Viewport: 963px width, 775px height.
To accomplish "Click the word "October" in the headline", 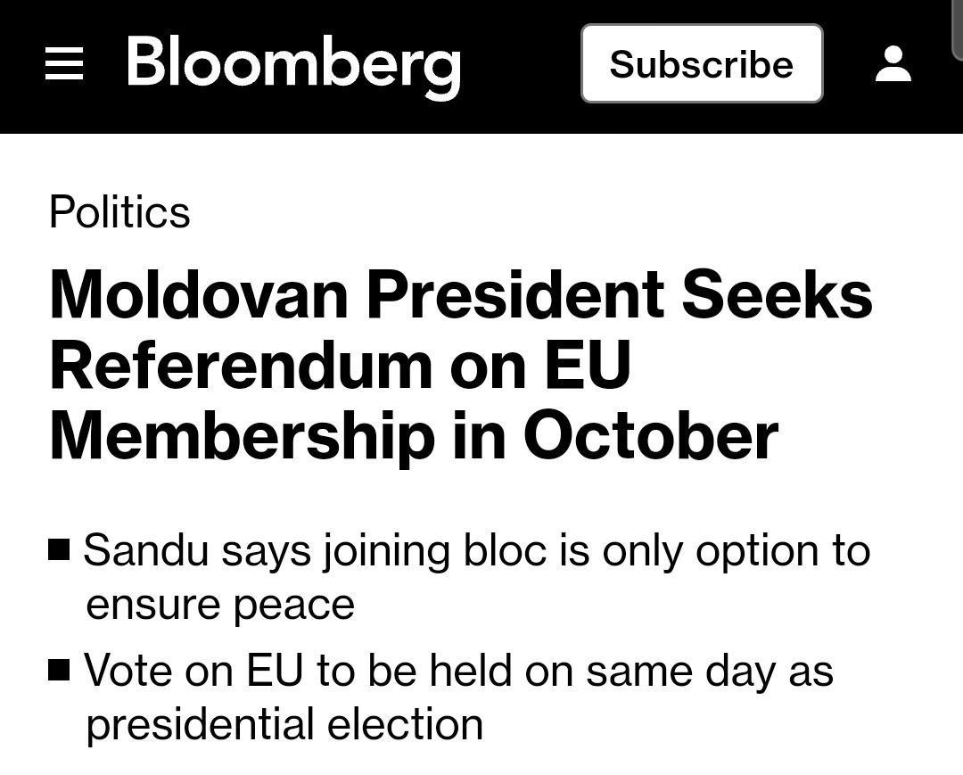I will tap(651, 435).
